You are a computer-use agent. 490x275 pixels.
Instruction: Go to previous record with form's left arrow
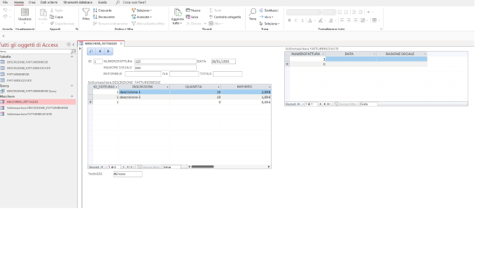[x=99, y=51]
